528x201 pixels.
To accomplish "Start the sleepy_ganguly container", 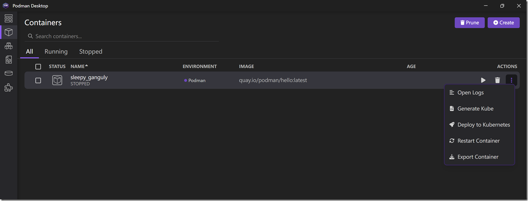I will click(x=483, y=80).
